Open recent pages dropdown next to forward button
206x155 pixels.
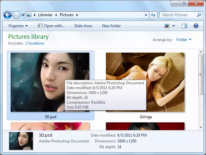point(23,15)
